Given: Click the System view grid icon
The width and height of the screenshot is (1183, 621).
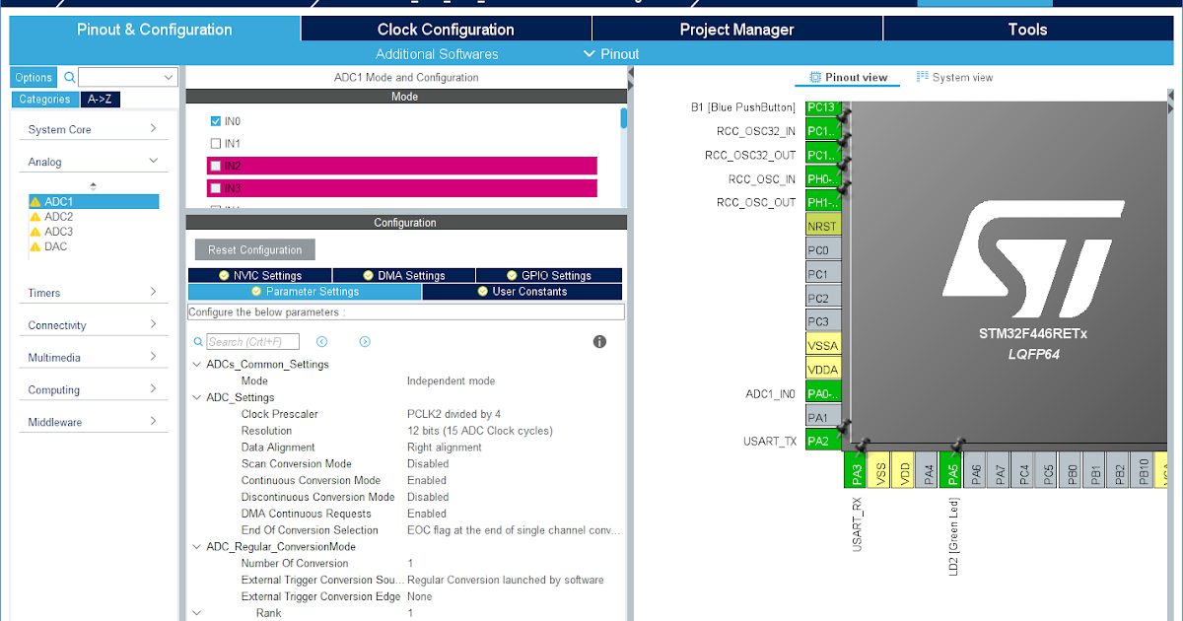Looking at the screenshot, I should tap(922, 77).
